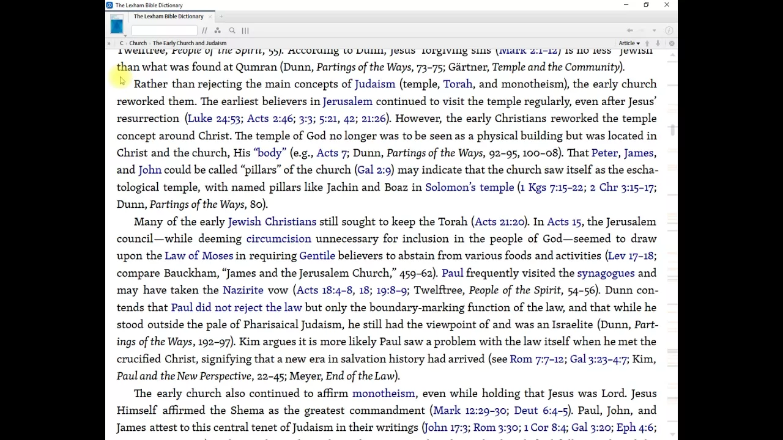Click the vertical scrollbar handle at right edge

[x=673, y=130]
